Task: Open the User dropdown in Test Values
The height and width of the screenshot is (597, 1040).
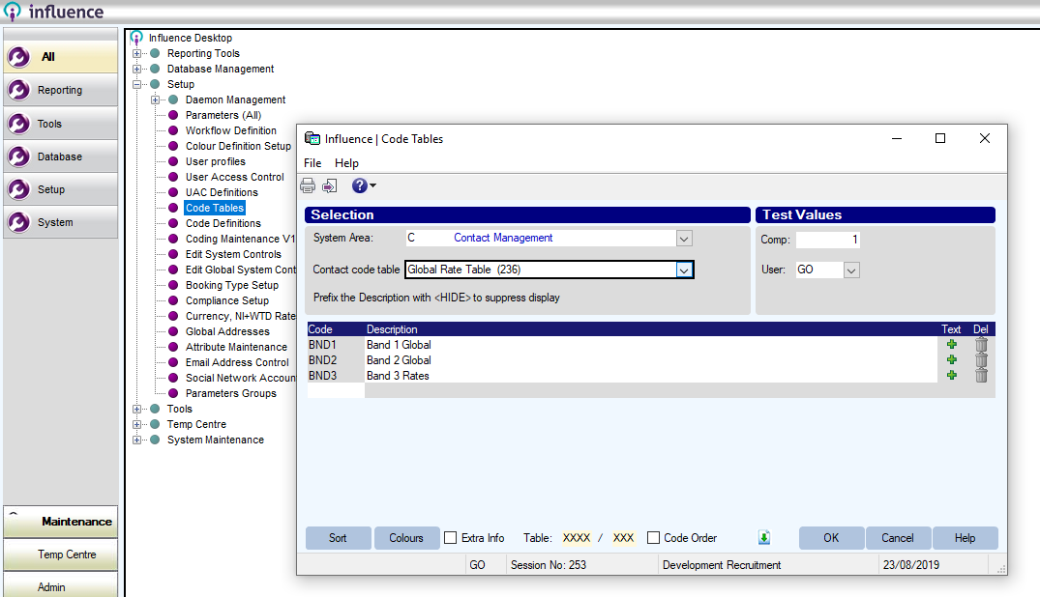Action: [851, 270]
